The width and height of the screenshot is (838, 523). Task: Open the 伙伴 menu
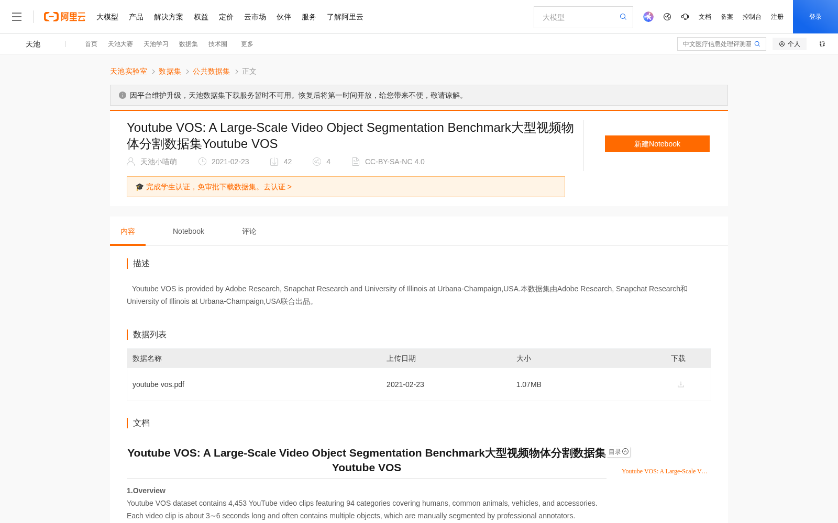[284, 17]
